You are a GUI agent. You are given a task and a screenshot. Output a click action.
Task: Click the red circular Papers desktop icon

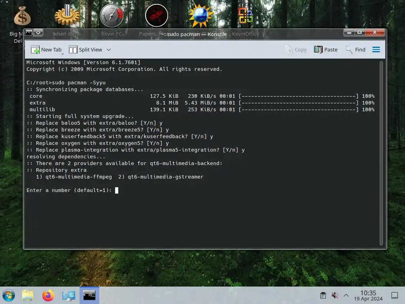click(x=157, y=15)
